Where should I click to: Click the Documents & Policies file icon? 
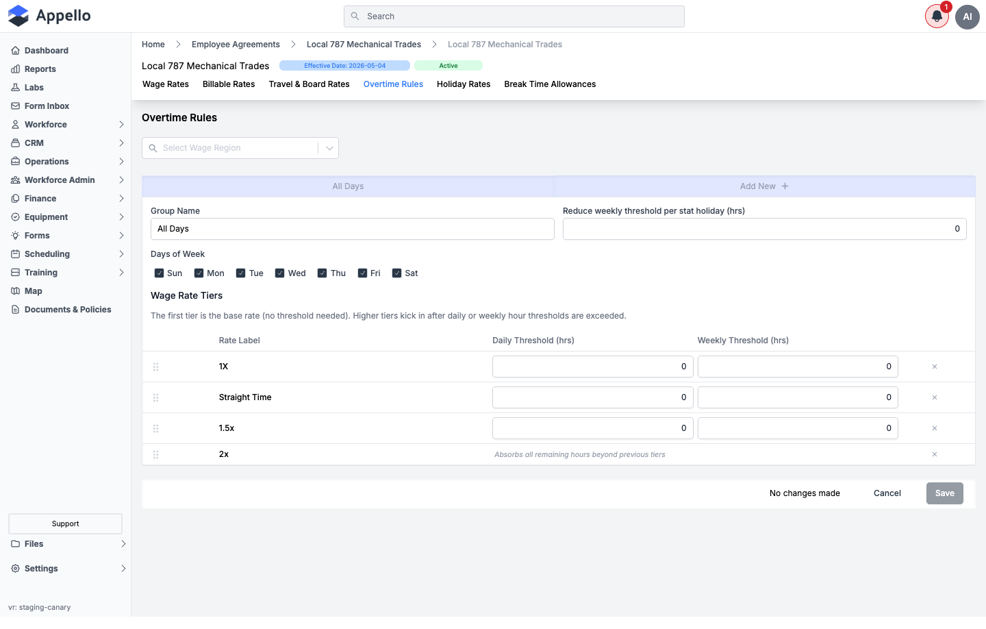click(15, 310)
